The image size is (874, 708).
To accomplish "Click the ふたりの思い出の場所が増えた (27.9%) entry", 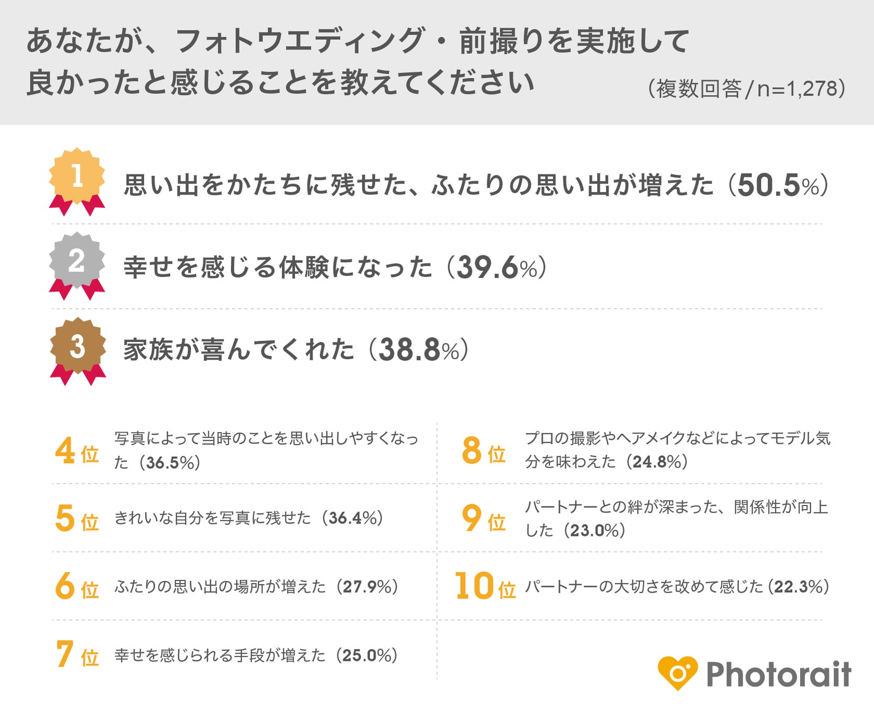I will 256,586.
